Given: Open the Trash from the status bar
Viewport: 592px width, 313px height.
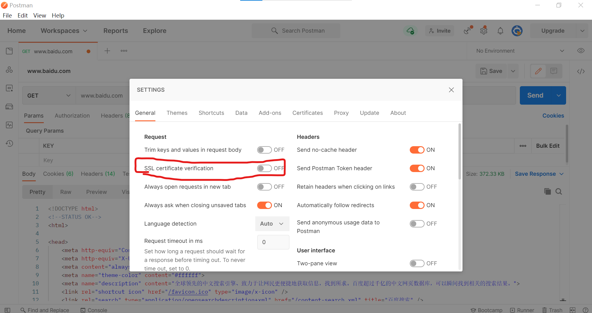Looking at the screenshot, I should pos(552,310).
